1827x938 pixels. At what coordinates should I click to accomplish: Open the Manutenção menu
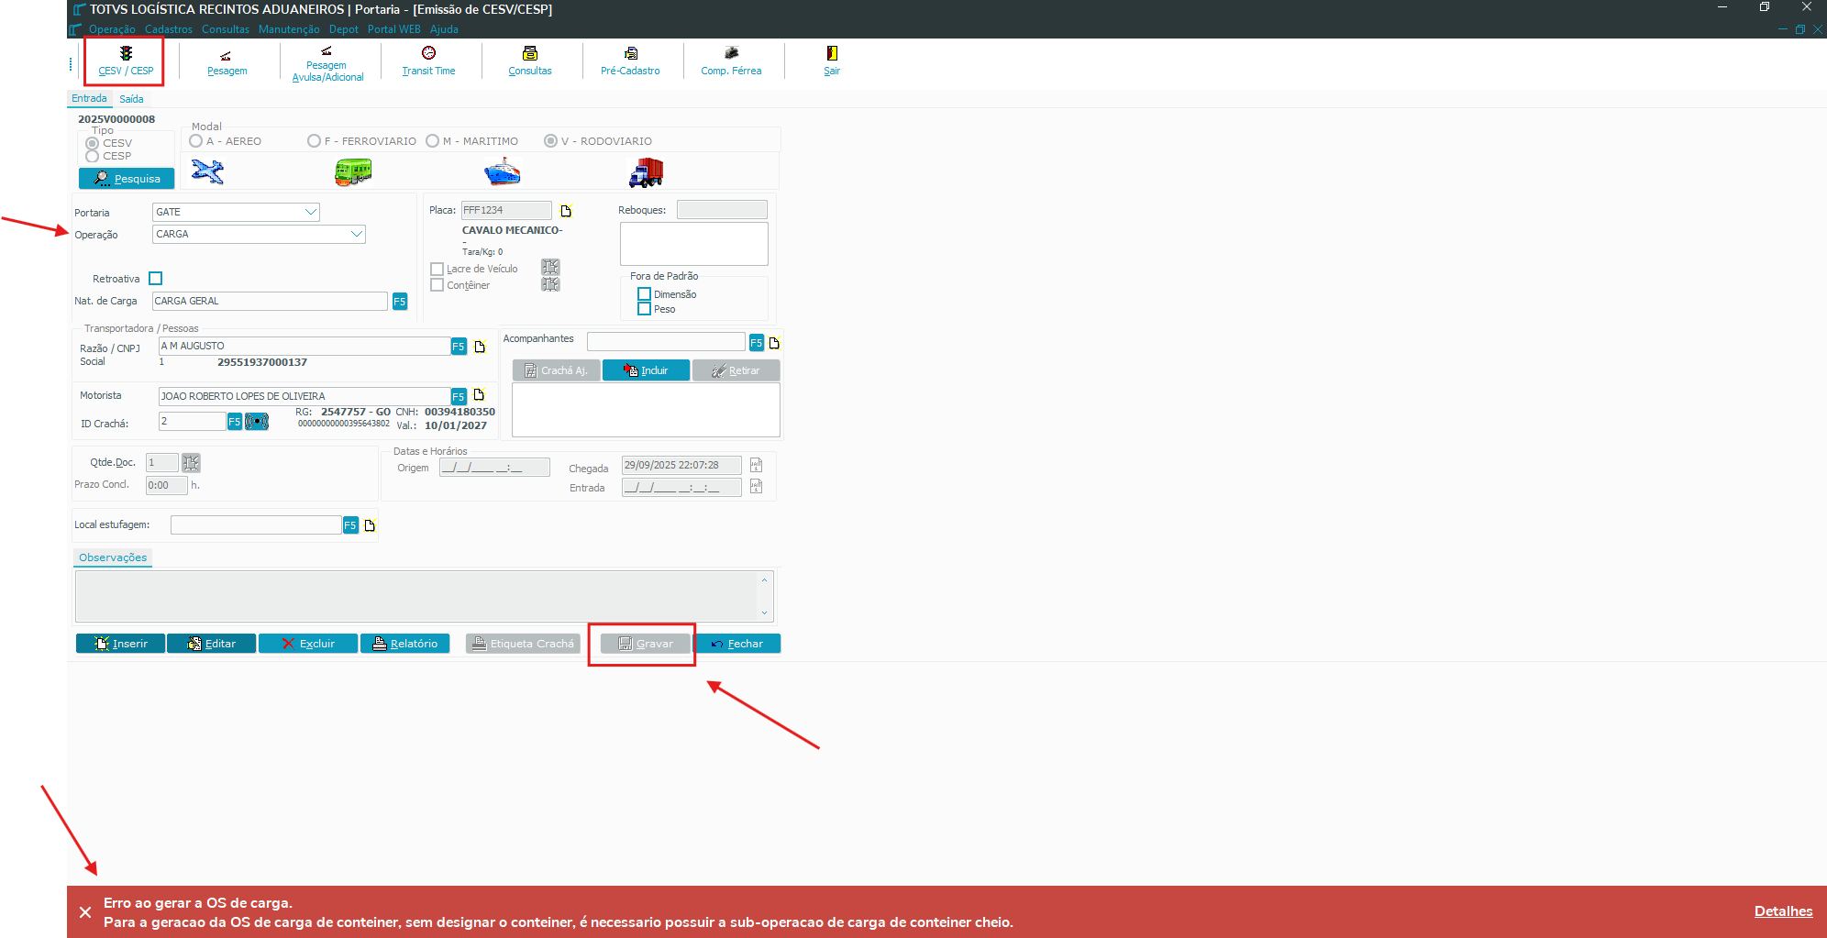(x=289, y=29)
